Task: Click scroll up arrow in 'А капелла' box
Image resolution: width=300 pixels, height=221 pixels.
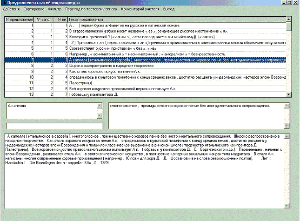Action: [x=99, y=106]
